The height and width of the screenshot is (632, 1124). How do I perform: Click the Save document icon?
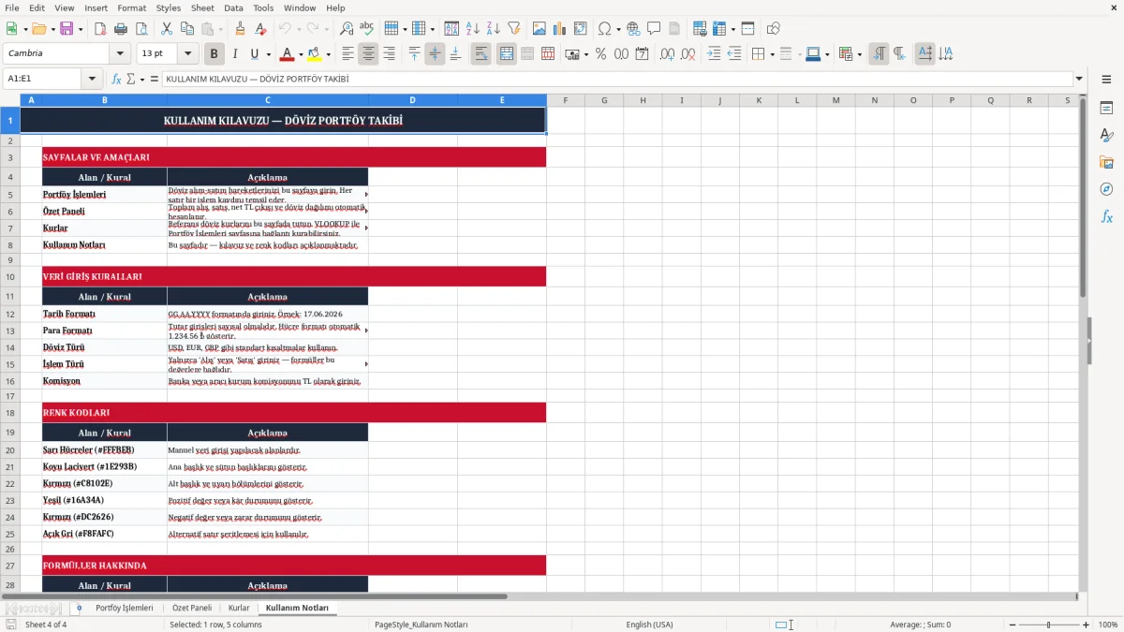pos(67,29)
